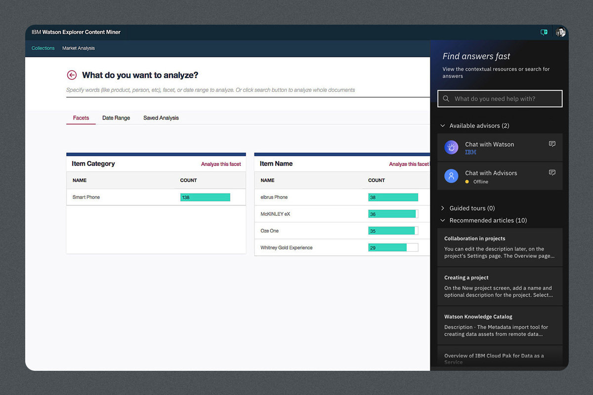Viewport: 593px width, 395px height.
Task: Open Market Analysis breadcrumb item
Action: [x=79, y=48]
